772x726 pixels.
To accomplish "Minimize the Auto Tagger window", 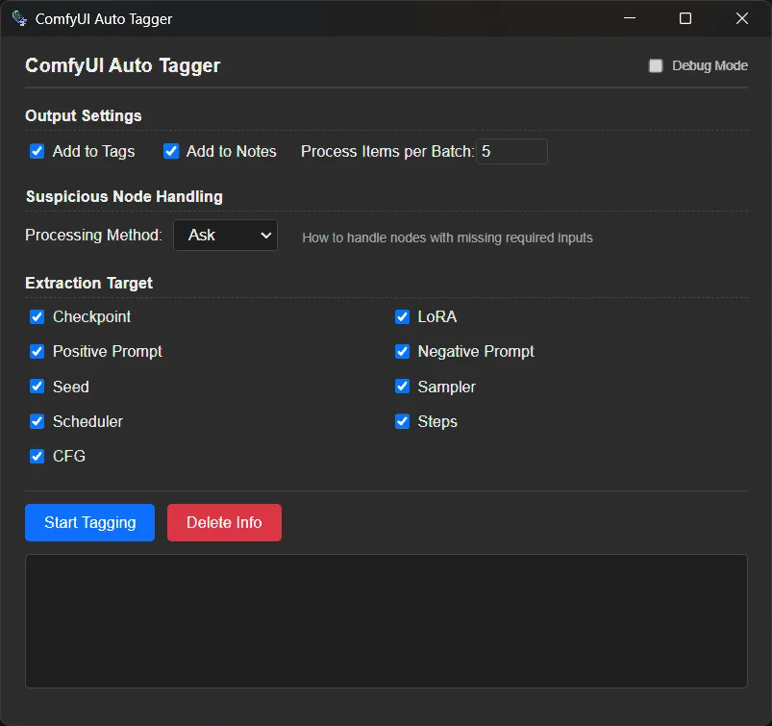I will [630, 18].
